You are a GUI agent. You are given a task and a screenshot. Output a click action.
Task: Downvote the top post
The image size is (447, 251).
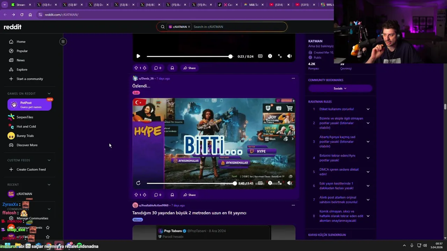[x=145, y=68]
